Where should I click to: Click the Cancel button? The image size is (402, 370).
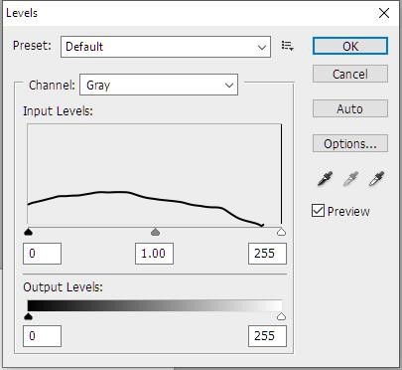(x=350, y=74)
